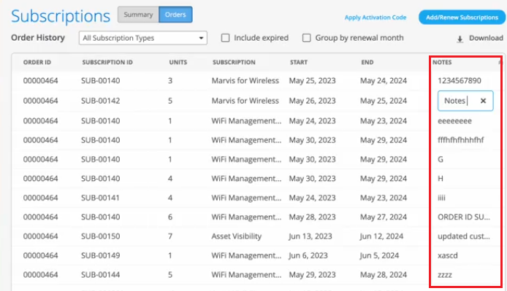Sort by the NOTES column header

point(442,62)
